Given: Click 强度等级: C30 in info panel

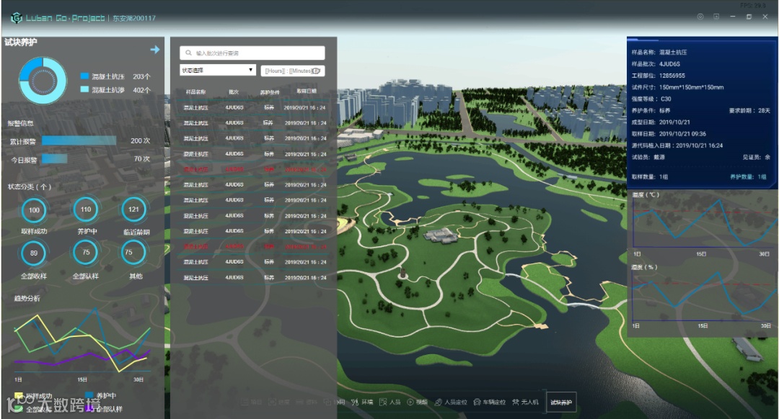Looking at the screenshot, I should click(x=651, y=99).
